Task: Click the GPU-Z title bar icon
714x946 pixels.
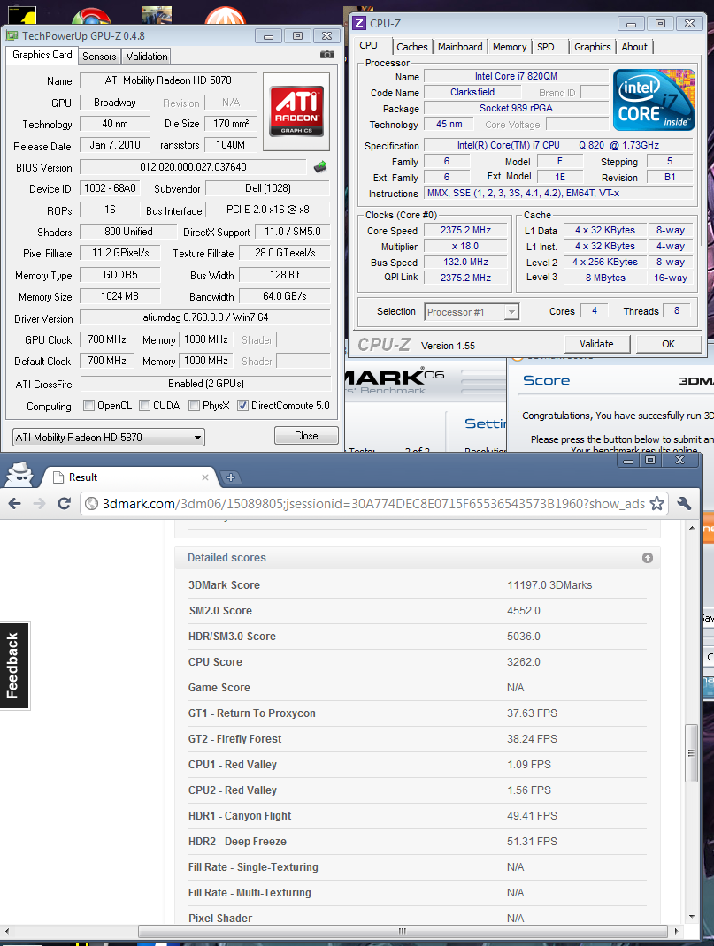Action: click(x=12, y=36)
